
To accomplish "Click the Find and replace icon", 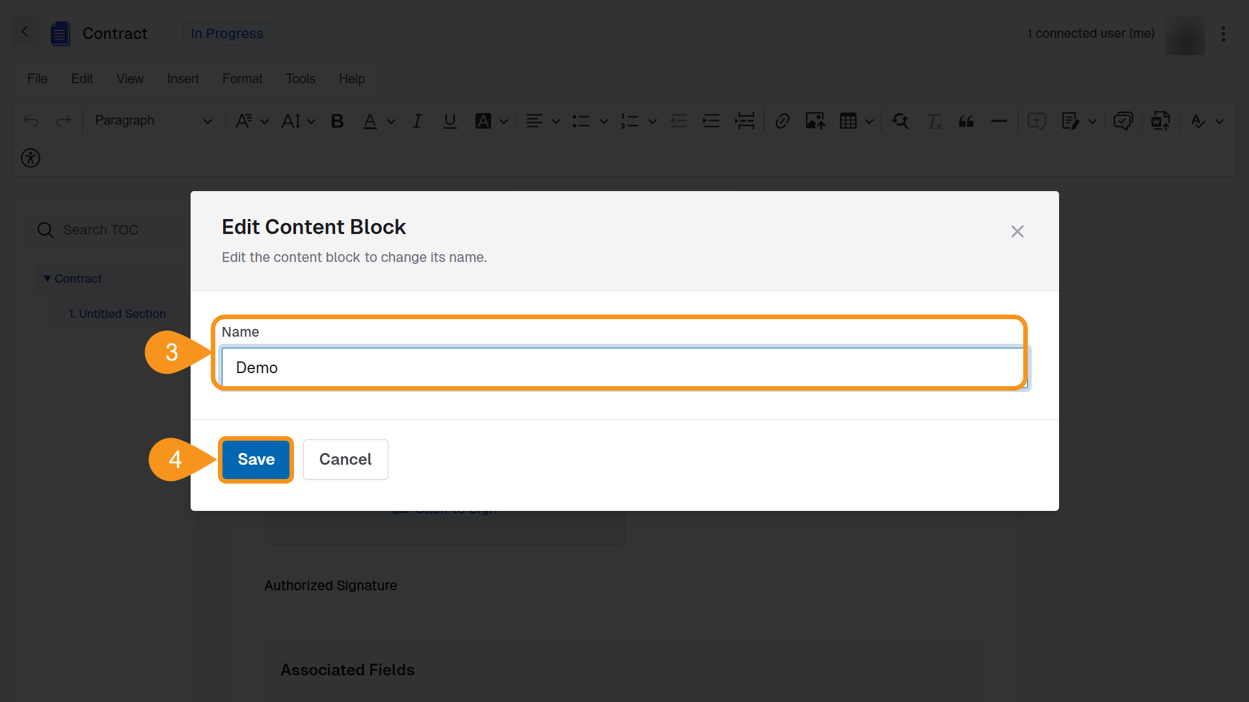I will coord(900,121).
